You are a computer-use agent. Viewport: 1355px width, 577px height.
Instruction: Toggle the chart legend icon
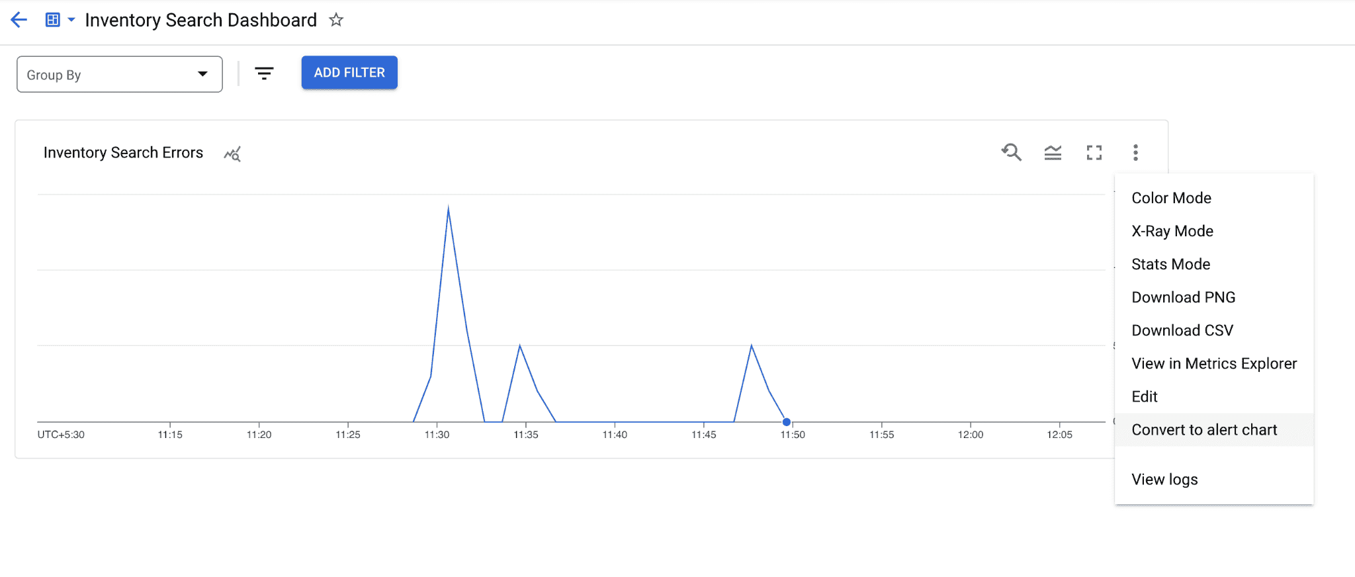click(1053, 153)
